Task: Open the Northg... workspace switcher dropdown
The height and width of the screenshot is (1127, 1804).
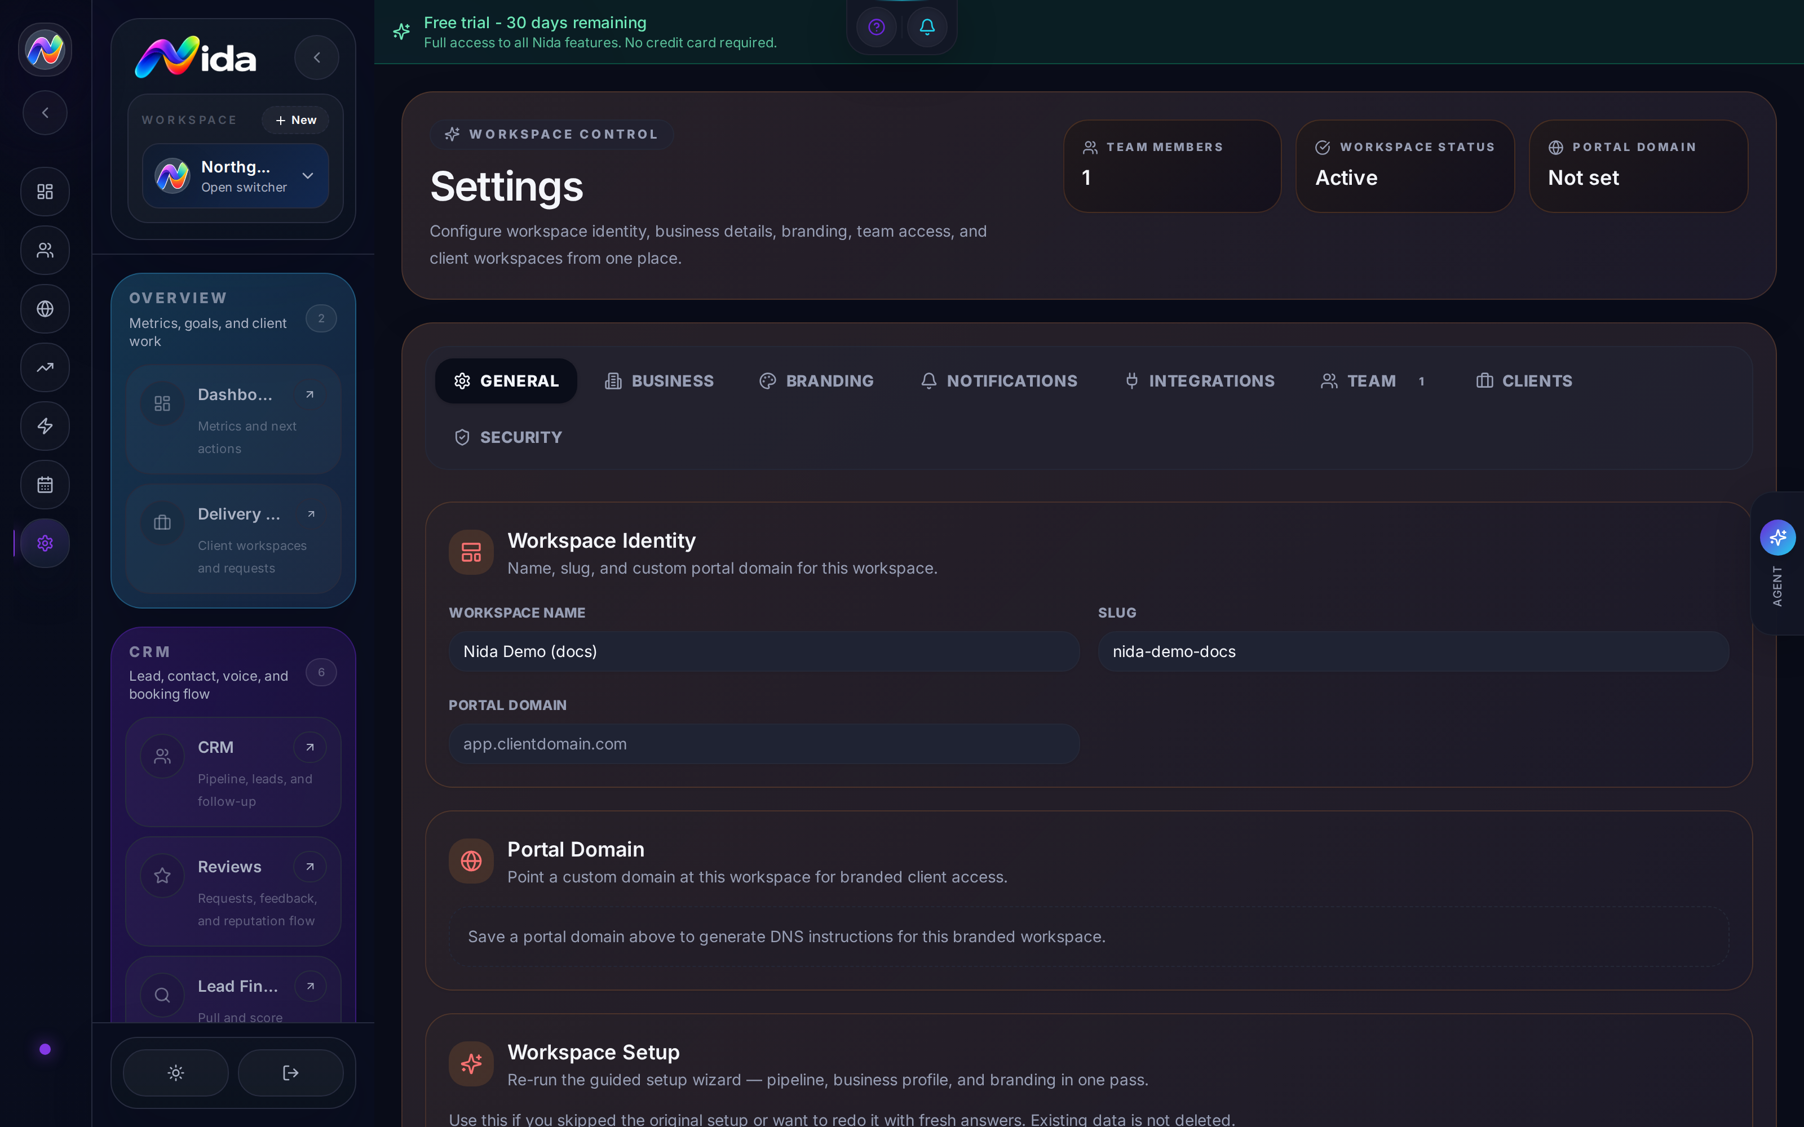Action: click(236, 176)
